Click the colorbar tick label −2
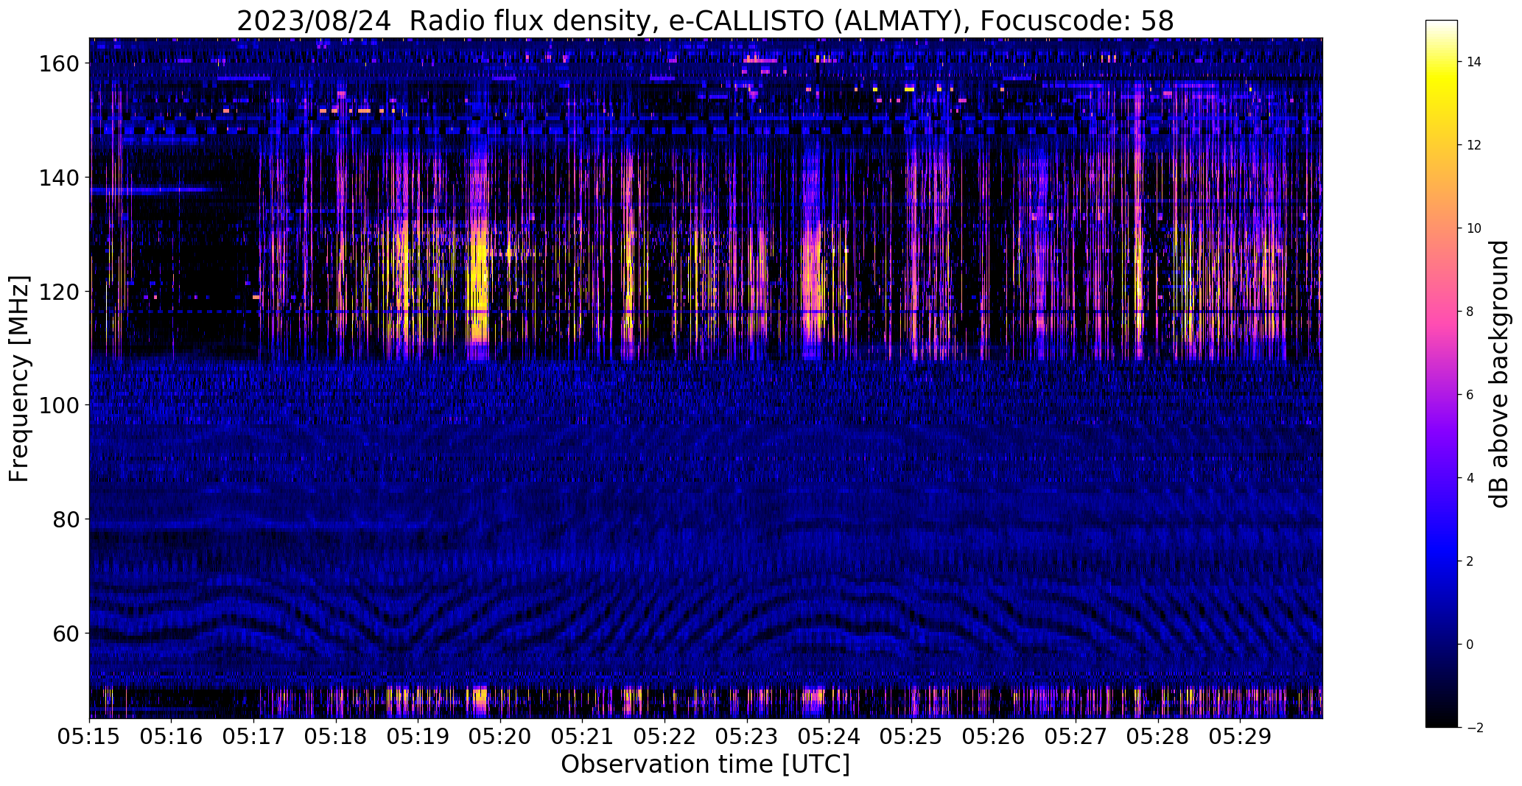Image resolution: width=1522 pixels, height=786 pixels. [1474, 729]
